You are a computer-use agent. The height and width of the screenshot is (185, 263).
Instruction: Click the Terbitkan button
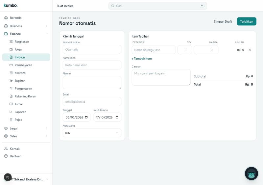tap(247, 21)
